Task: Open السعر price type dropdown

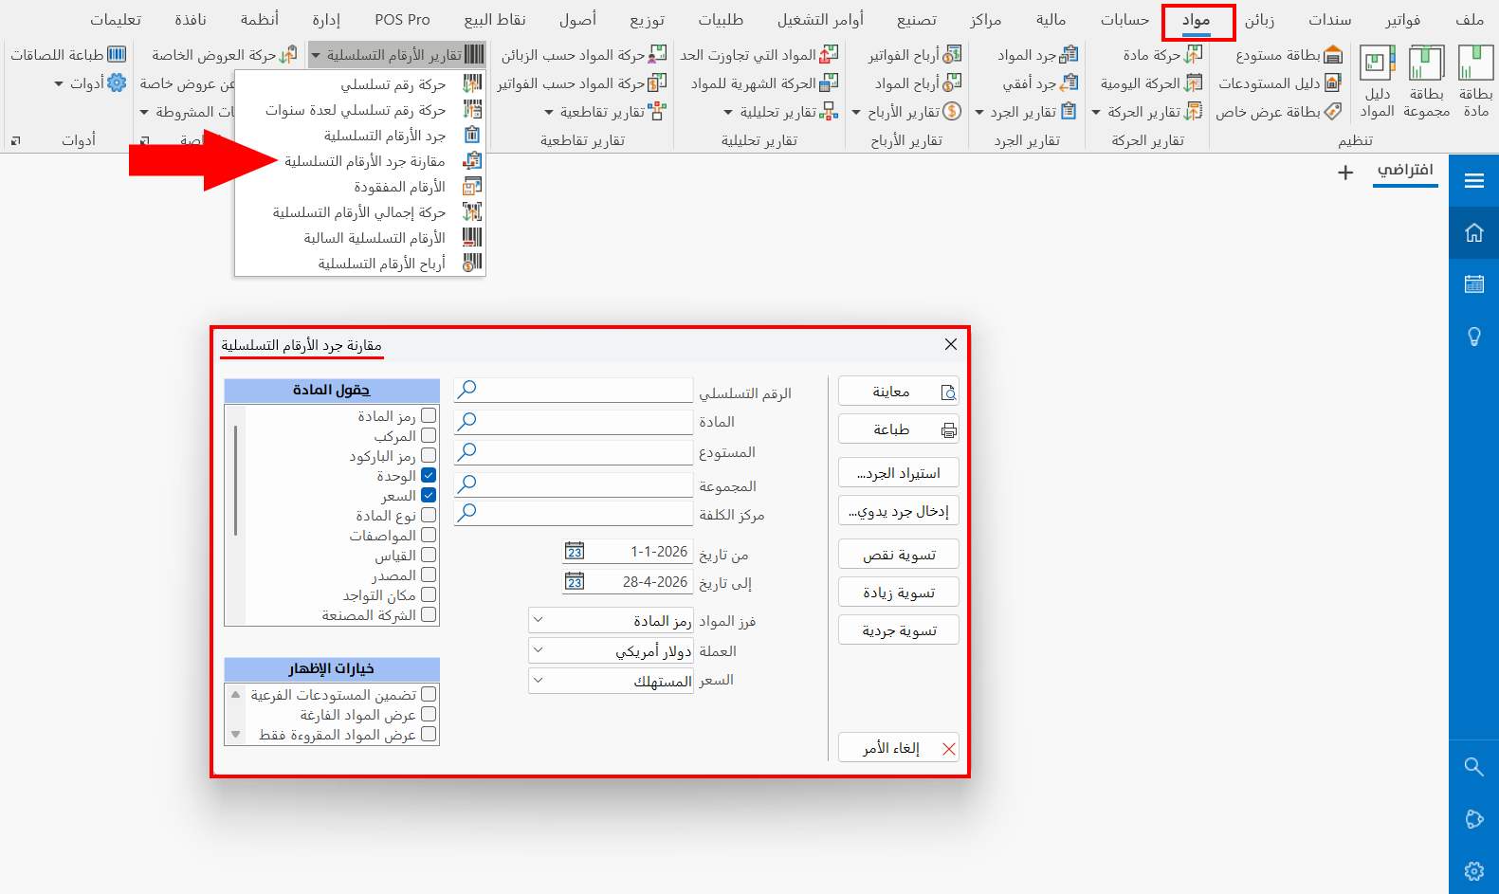Action: click(612, 681)
